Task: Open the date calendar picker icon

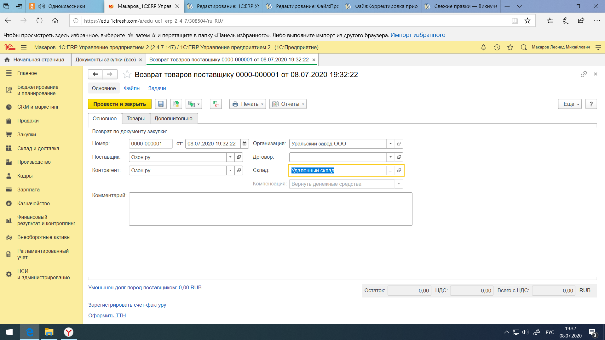Action: 245,144
